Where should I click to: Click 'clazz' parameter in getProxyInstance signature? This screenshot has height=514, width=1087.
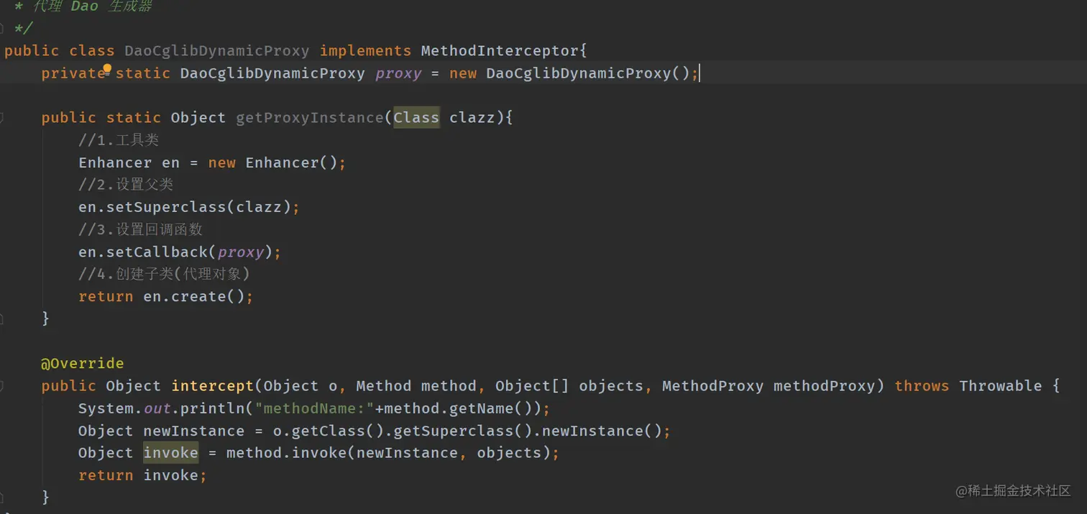tap(472, 118)
